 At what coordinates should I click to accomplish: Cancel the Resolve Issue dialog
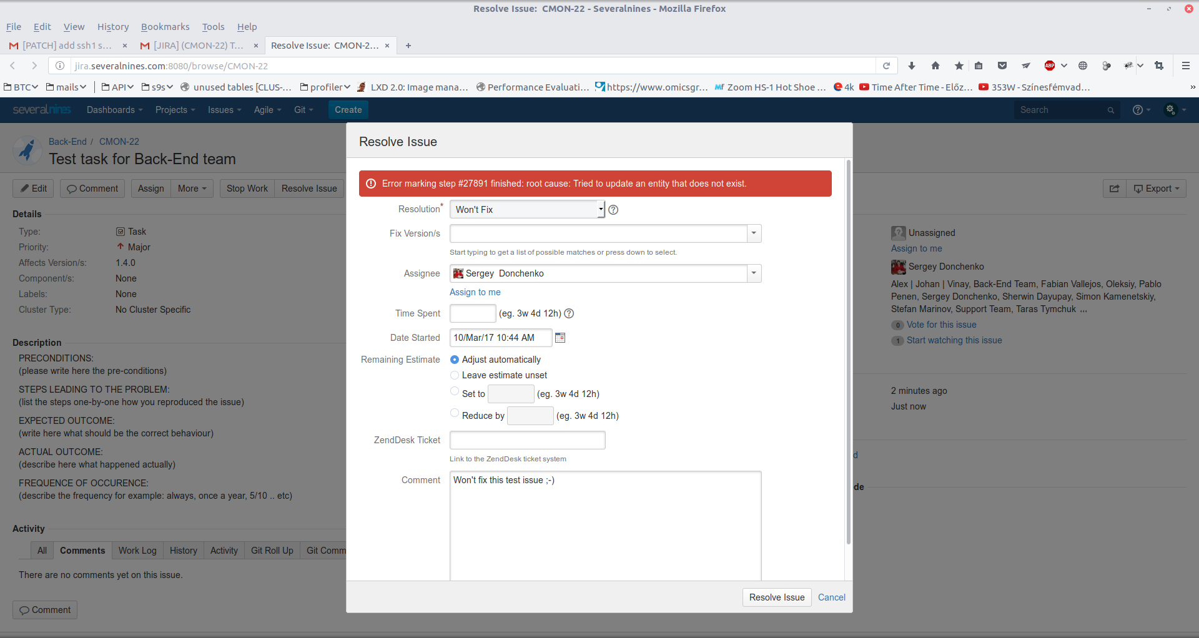[x=832, y=597]
